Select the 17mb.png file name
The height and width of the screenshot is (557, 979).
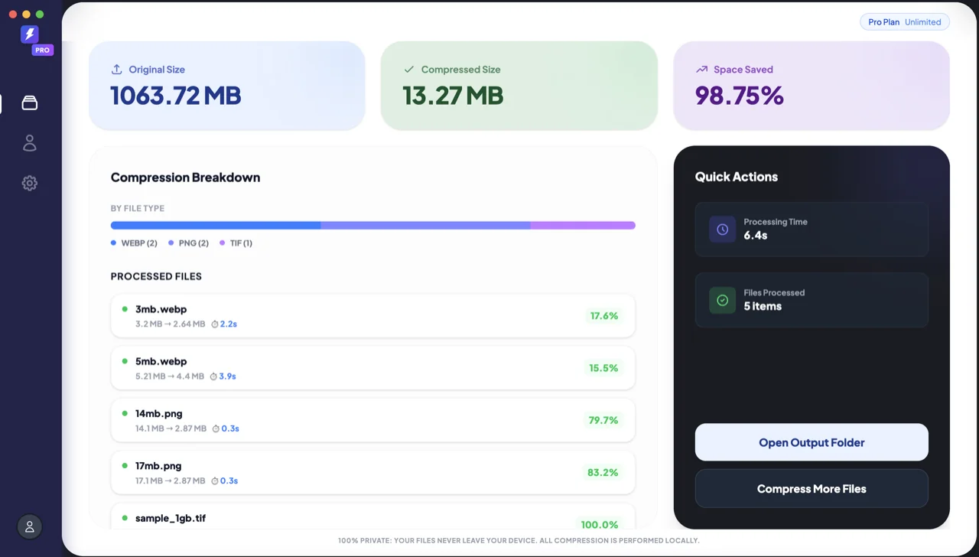(158, 465)
